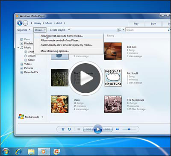Viewport: 171px width, 156px height.
Task: Click The Raconteurs artist name
Action: tap(136, 100)
